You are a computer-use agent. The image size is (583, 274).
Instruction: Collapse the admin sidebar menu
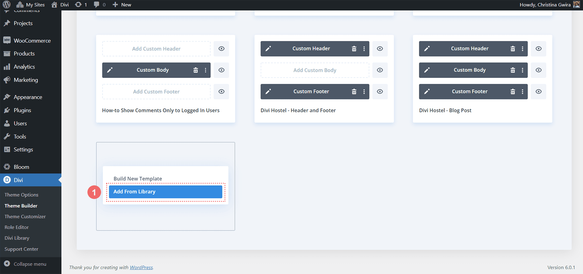pyautogui.click(x=29, y=264)
